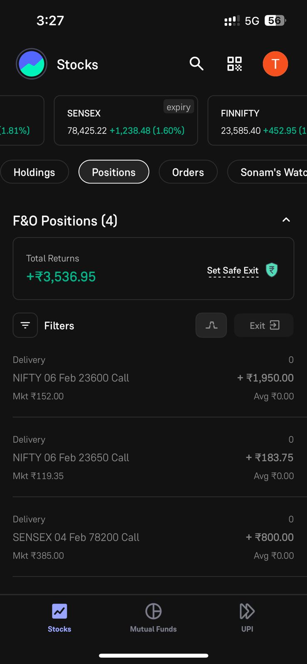
Task: Click the Filters icon button
Action: click(25, 325)
